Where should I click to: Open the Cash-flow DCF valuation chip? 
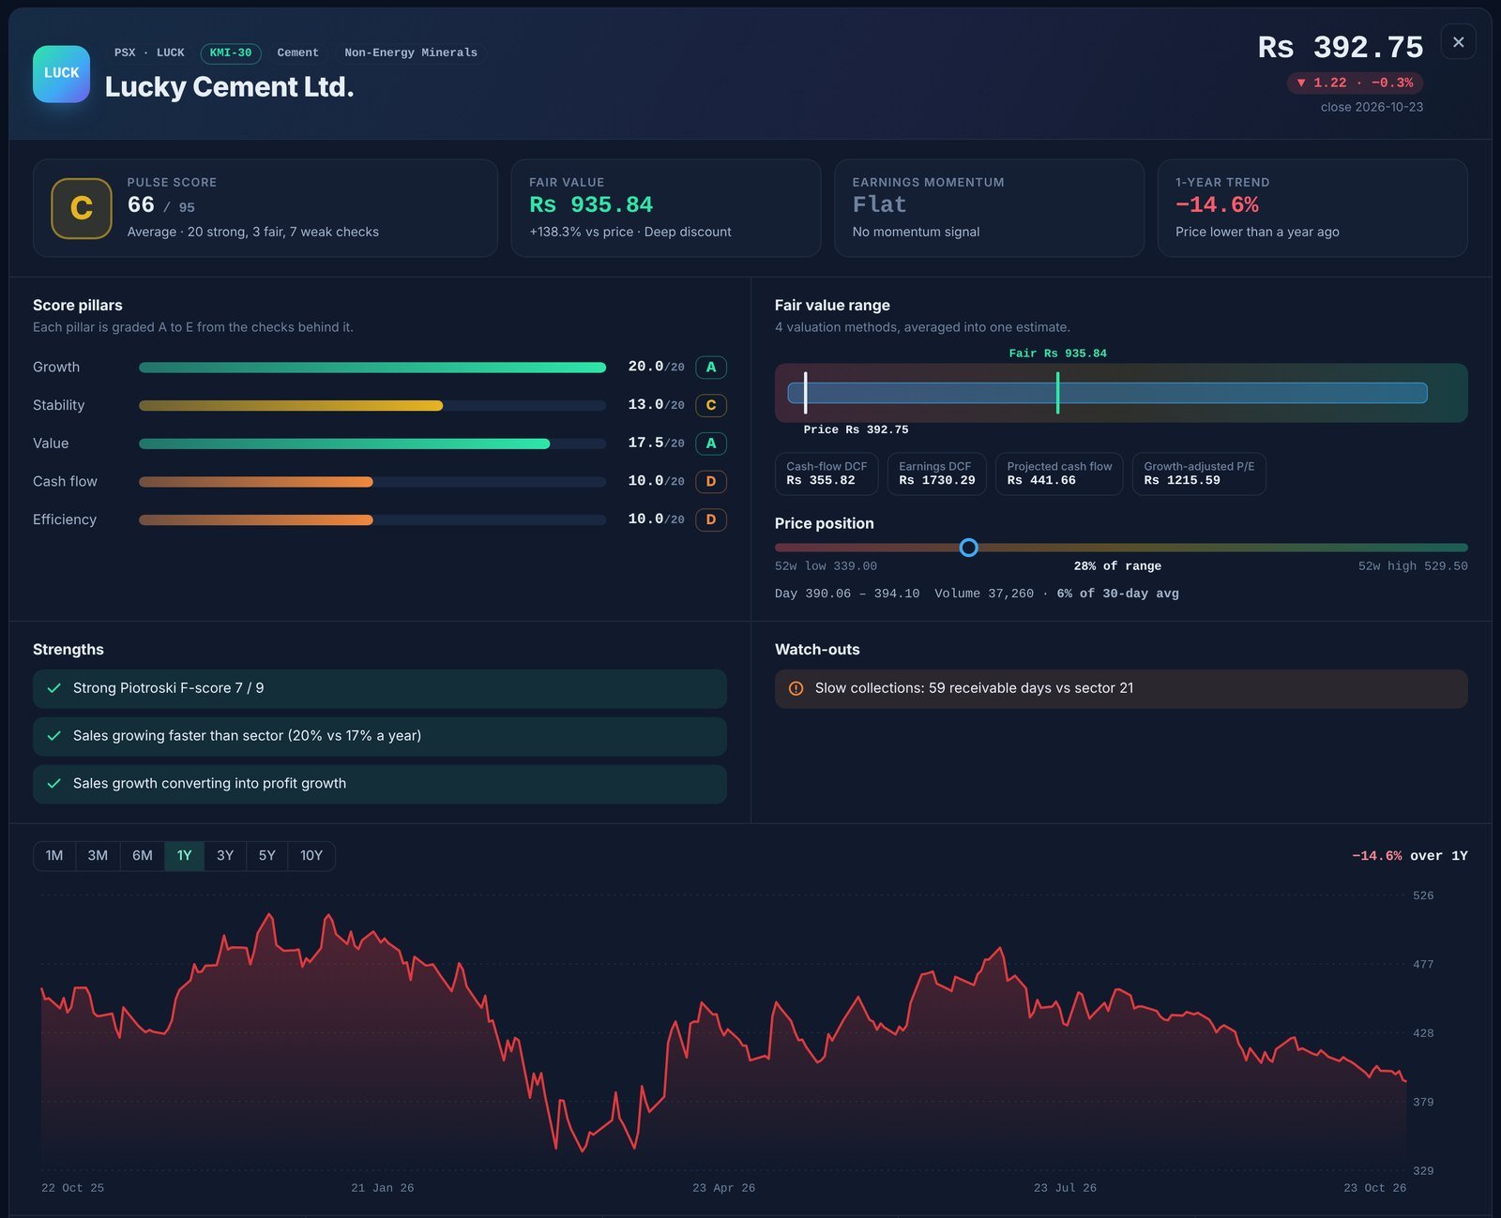826,474
